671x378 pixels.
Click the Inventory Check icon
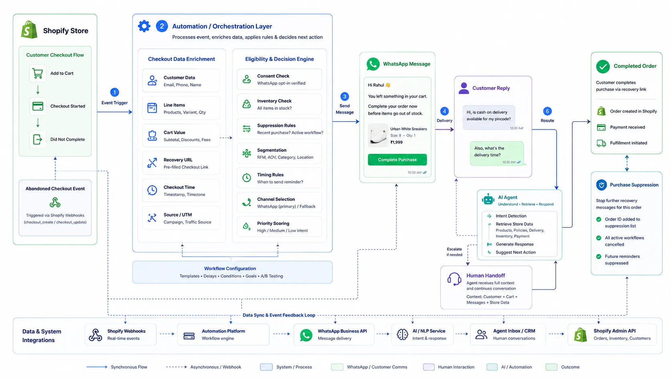coord(247,104)
